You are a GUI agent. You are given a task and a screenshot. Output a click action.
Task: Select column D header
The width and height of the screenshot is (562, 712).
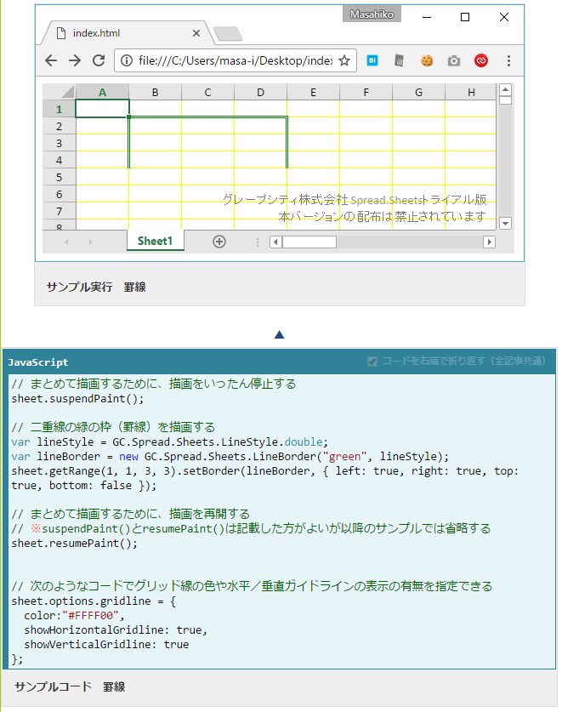pyautogui.click(x=260, y=92)
